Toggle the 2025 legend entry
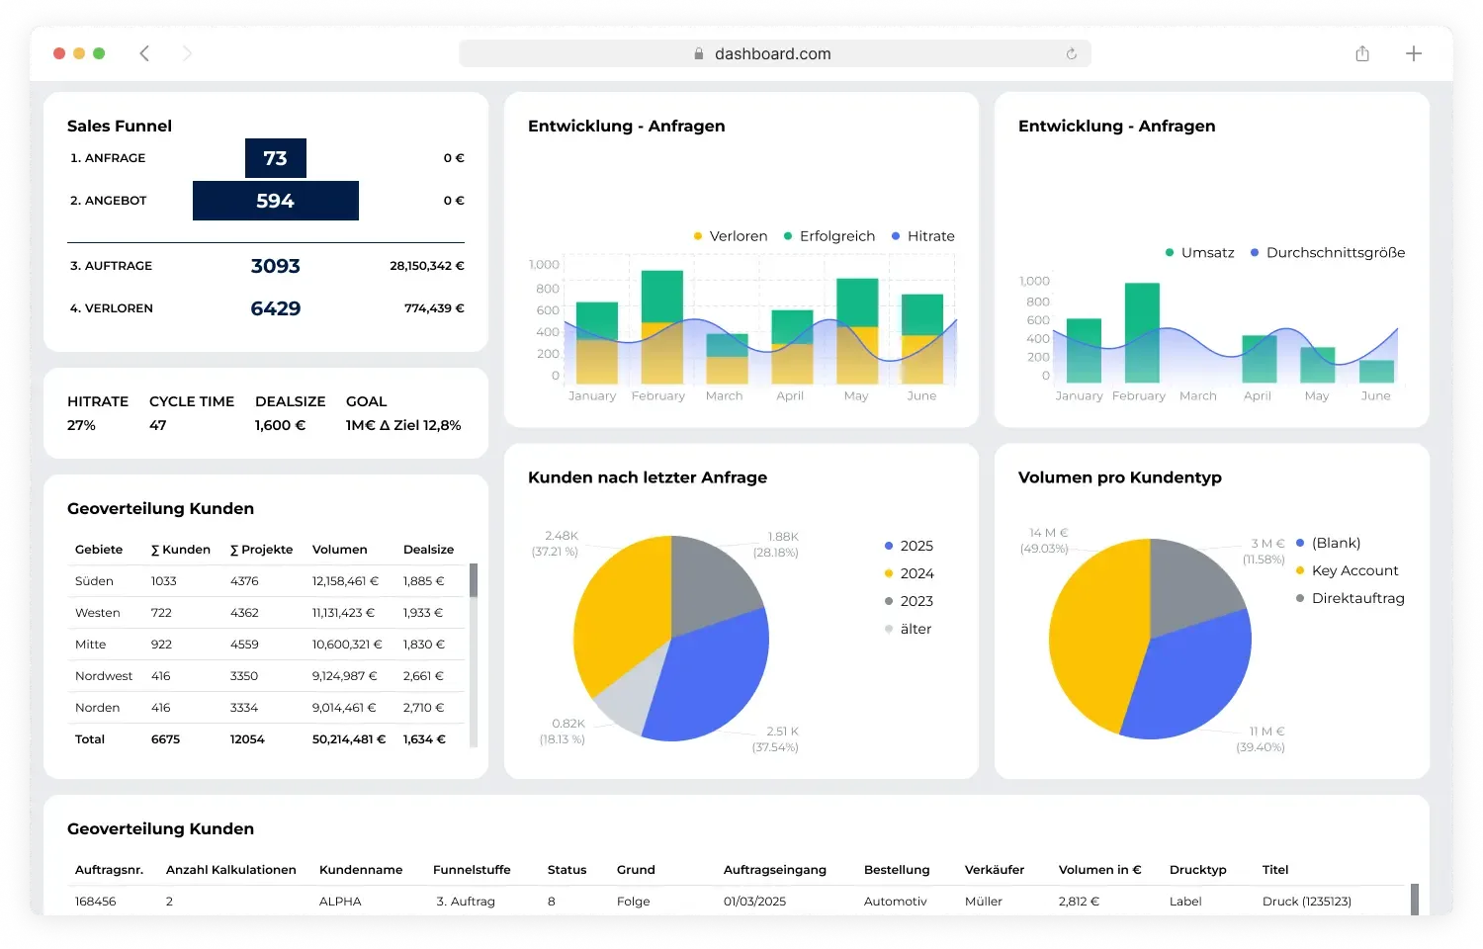 [x=909, y=546]
